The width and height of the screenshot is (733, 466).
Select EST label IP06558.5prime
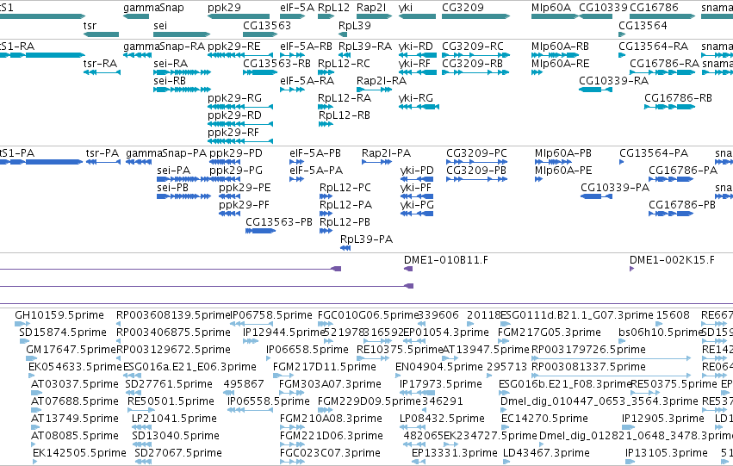(269, 401)
